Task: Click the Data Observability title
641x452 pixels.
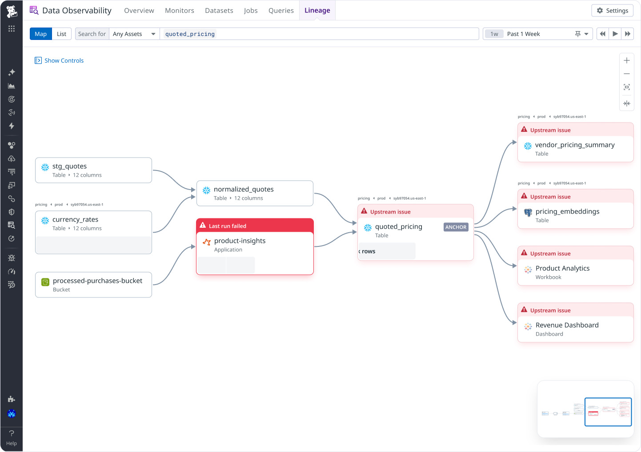Action: [x=77, y=11]
